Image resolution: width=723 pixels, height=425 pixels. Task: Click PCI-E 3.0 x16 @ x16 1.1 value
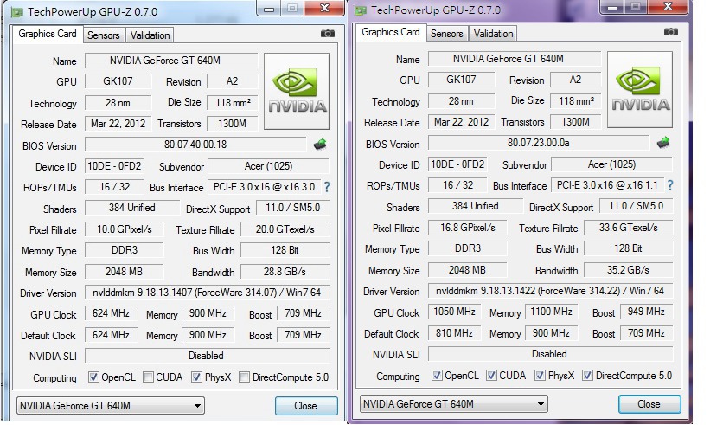[608, 185]
